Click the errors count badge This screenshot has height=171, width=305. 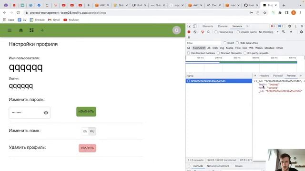273,26
